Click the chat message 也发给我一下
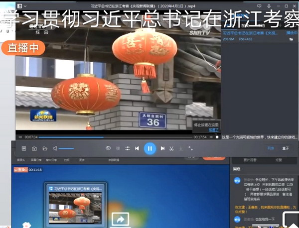 point(265,220)
